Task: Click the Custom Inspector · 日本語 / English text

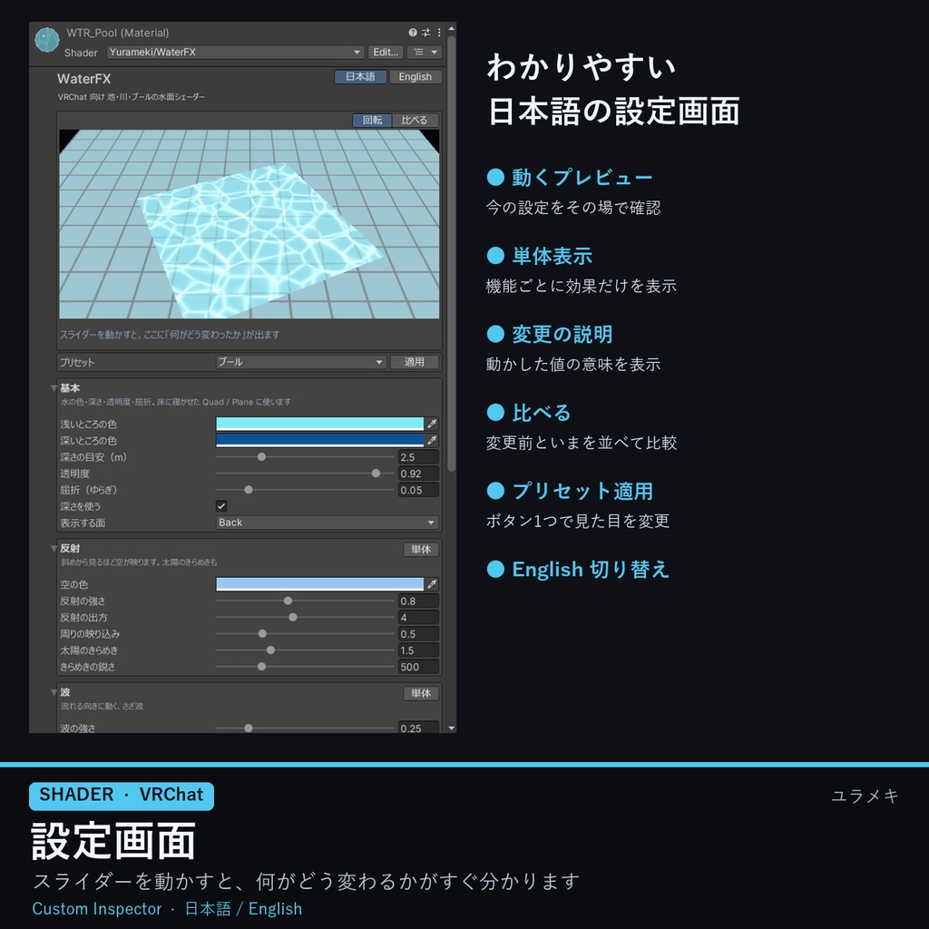Action: tap(167, 908)
